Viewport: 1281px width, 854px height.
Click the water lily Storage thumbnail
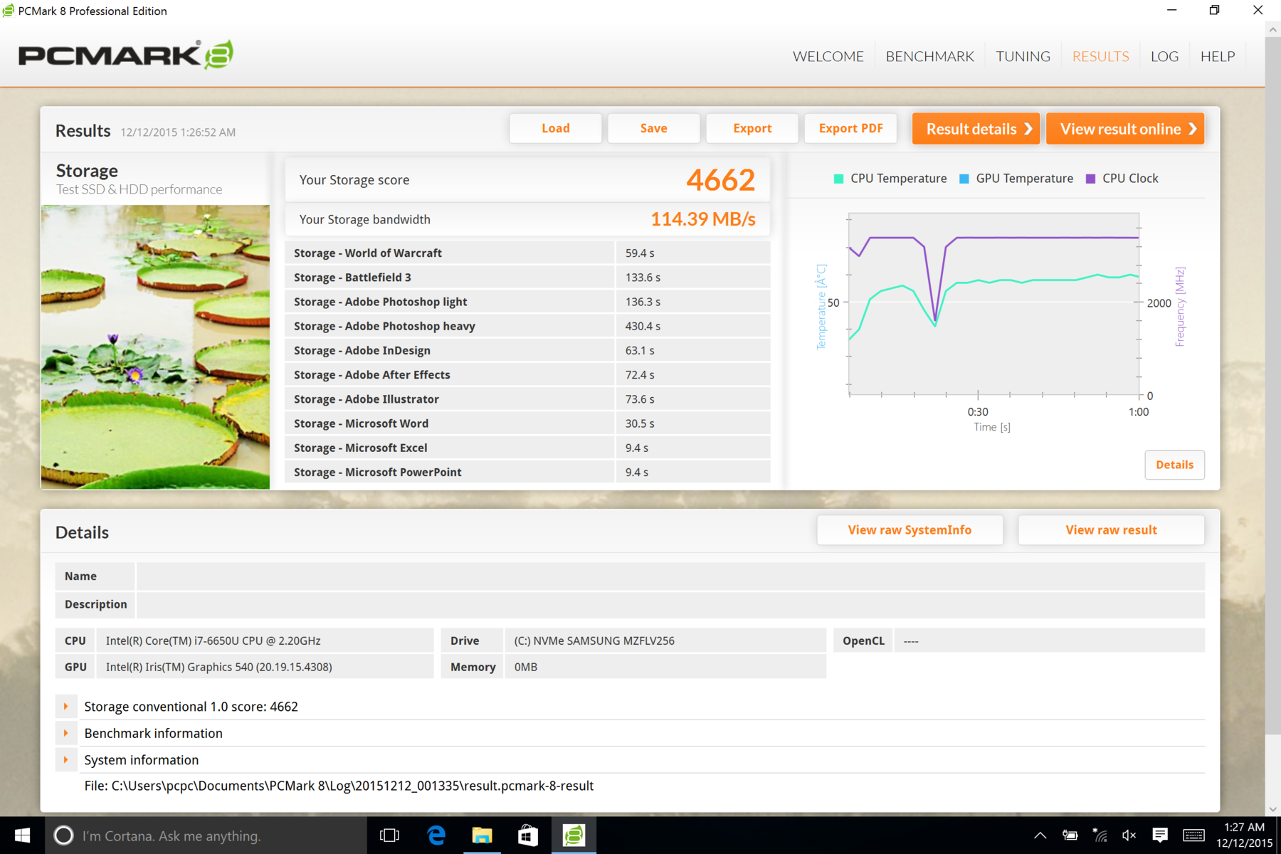pyautogui.click(x=155, y=347)
